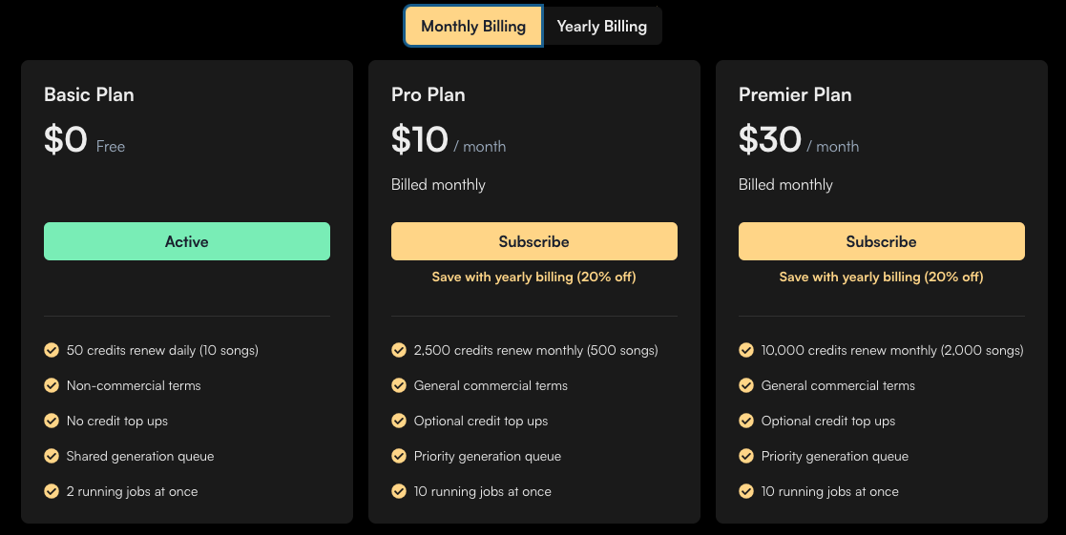
Task: Click the Pro Plan heading
Action: (428, 94)
